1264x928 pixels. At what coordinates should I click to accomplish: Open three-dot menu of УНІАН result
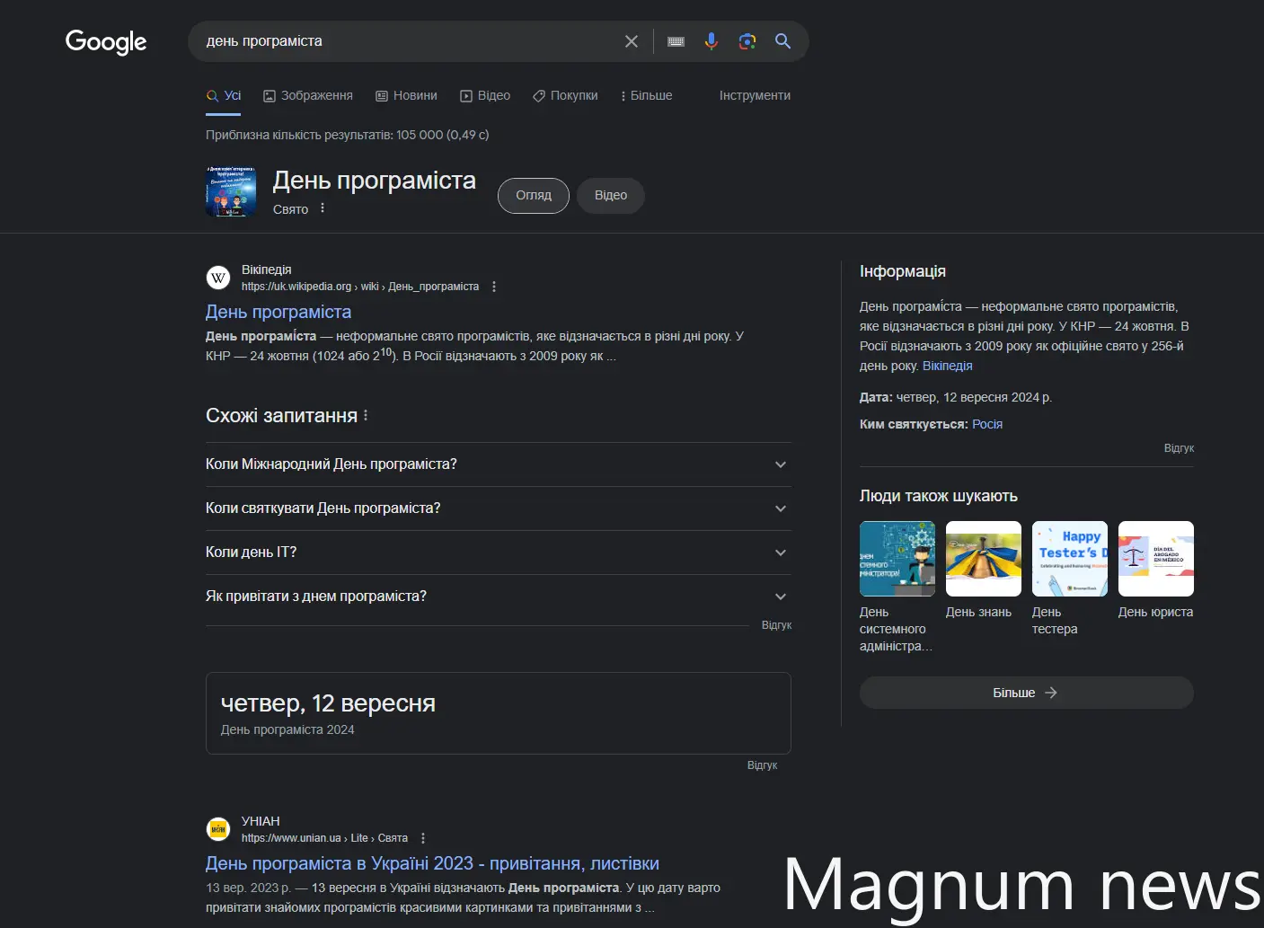tap(423, 838)
